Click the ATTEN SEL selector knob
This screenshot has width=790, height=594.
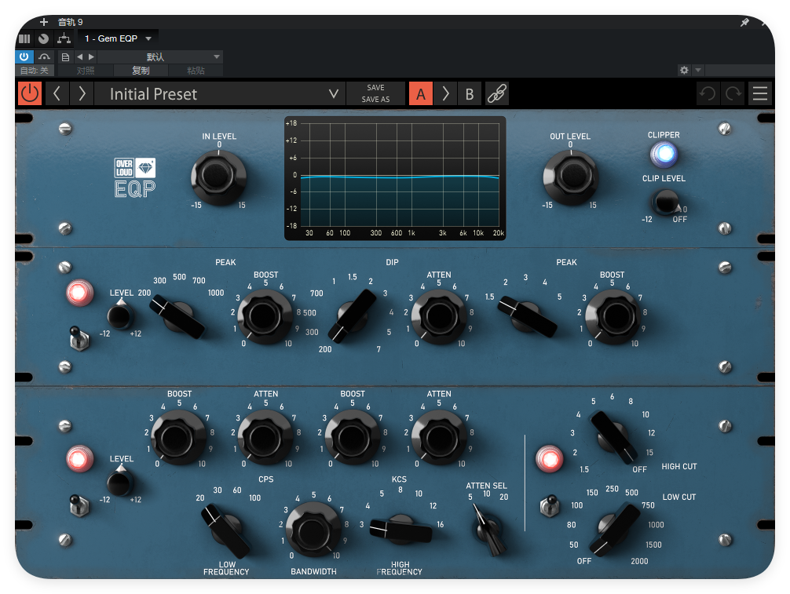pos(488,530)
